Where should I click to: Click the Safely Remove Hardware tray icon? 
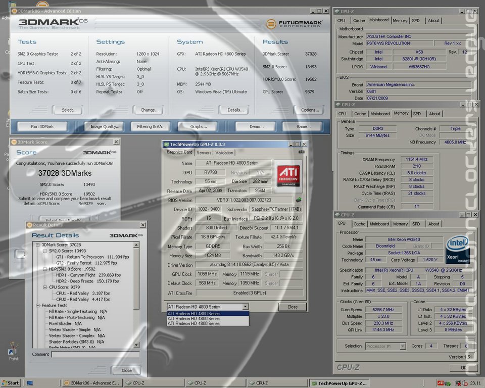tap(447, 383)
